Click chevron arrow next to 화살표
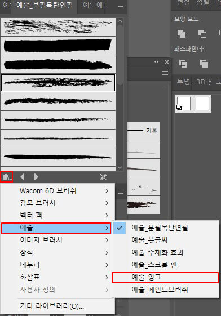The height and width of the screenshot is (316, 221). click(x=107, y=278)
